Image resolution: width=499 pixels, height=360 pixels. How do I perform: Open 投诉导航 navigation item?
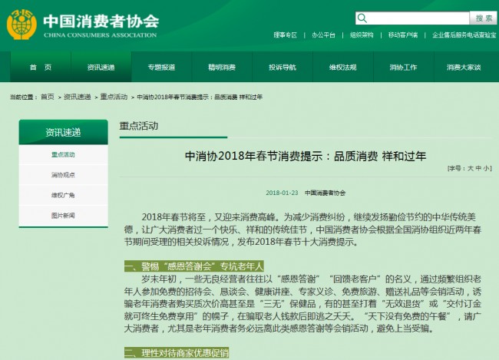[283, 67]
